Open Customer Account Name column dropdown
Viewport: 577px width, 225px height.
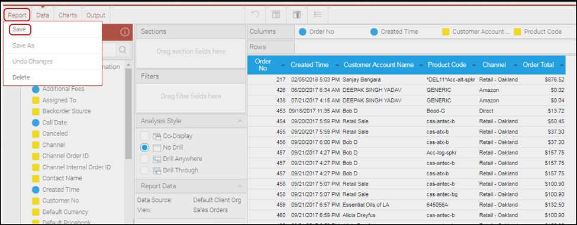click(x=421, y=65)
